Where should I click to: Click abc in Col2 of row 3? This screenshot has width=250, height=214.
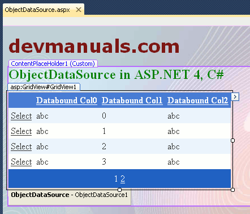coord(174,162)
